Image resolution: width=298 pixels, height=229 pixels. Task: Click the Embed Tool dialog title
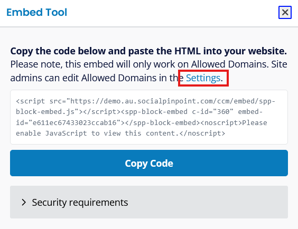point(36,12)
